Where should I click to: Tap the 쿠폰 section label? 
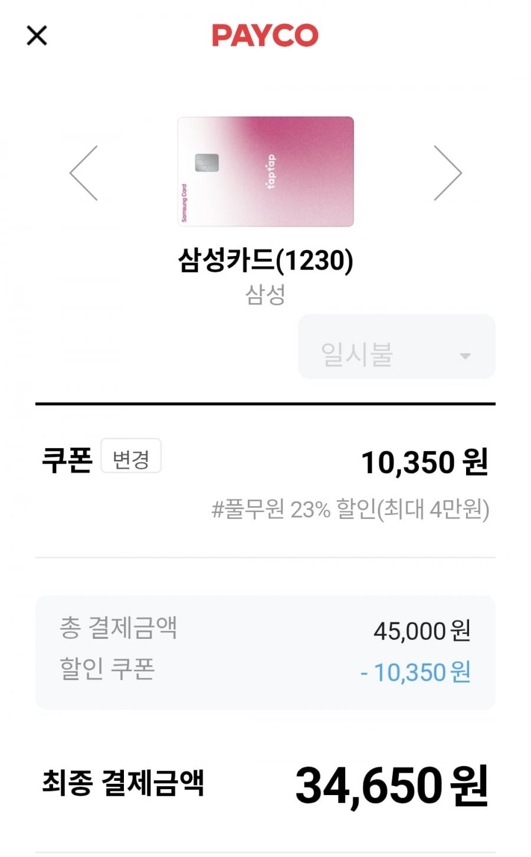[67, 459]
